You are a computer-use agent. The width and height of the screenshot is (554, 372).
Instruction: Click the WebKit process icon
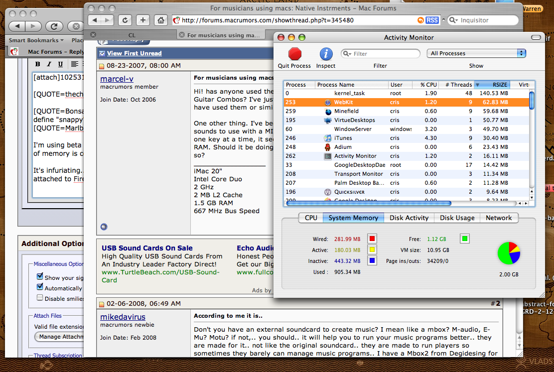pos(328,103)
